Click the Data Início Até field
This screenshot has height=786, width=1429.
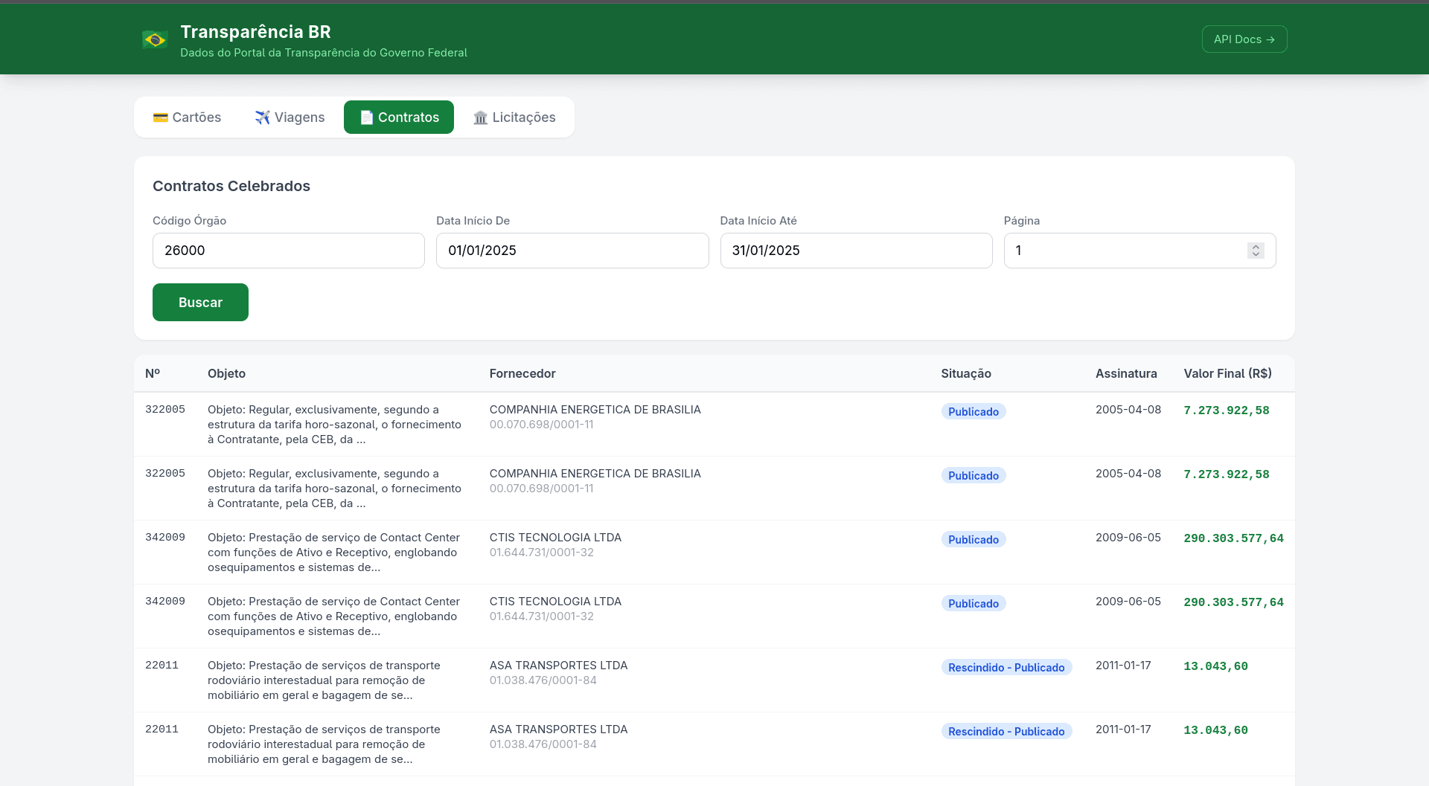[856, 251]
